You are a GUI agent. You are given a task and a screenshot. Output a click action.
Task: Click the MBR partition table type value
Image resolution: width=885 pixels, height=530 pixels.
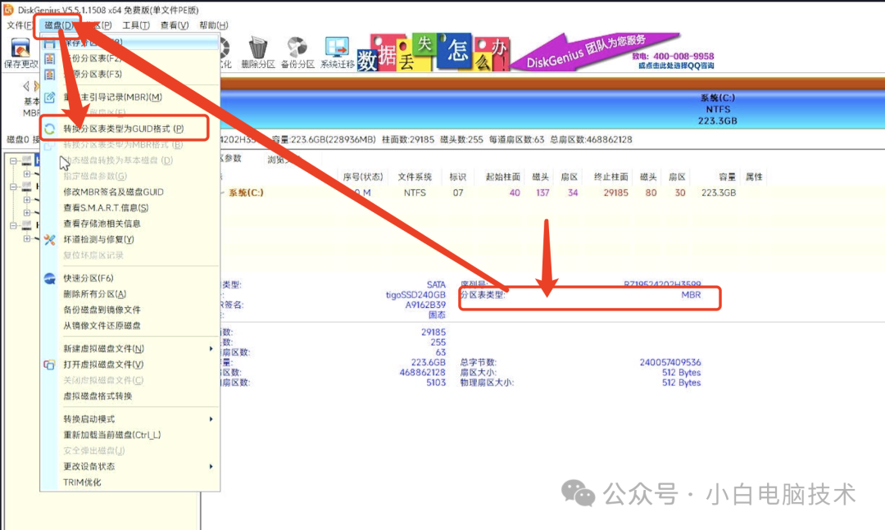pyautogui.click(x=691, y=295)
